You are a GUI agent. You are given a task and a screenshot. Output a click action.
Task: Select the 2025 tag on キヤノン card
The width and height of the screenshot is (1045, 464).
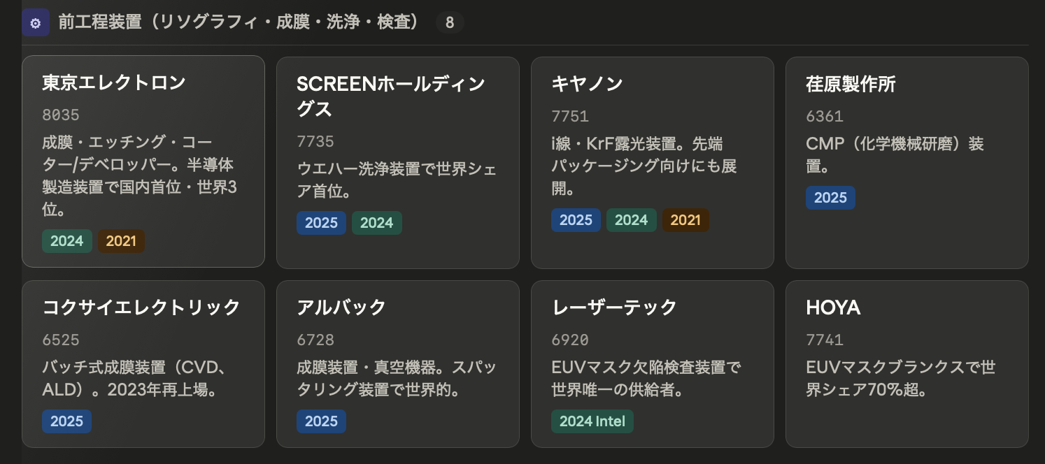pos(576,220)
